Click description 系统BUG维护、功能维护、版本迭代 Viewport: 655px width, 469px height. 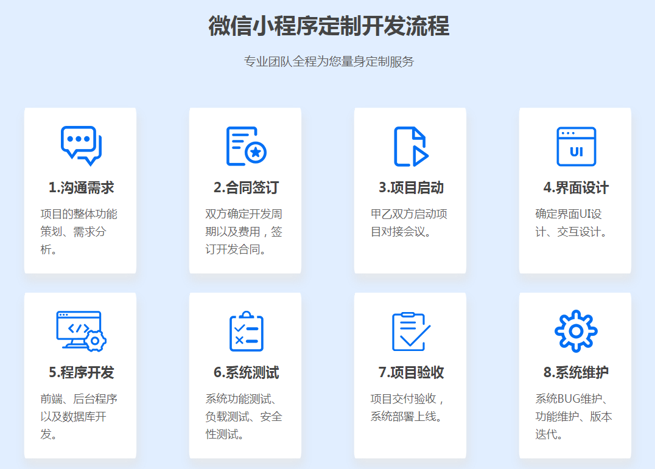pyautogui.click(x=574, y=417)
